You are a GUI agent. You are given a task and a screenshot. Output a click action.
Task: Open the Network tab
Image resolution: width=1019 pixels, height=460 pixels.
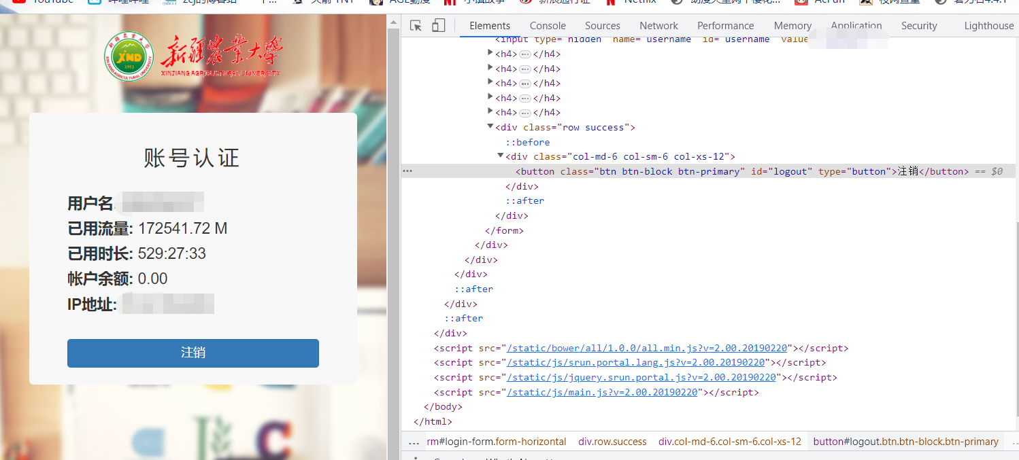coord(658,26)
